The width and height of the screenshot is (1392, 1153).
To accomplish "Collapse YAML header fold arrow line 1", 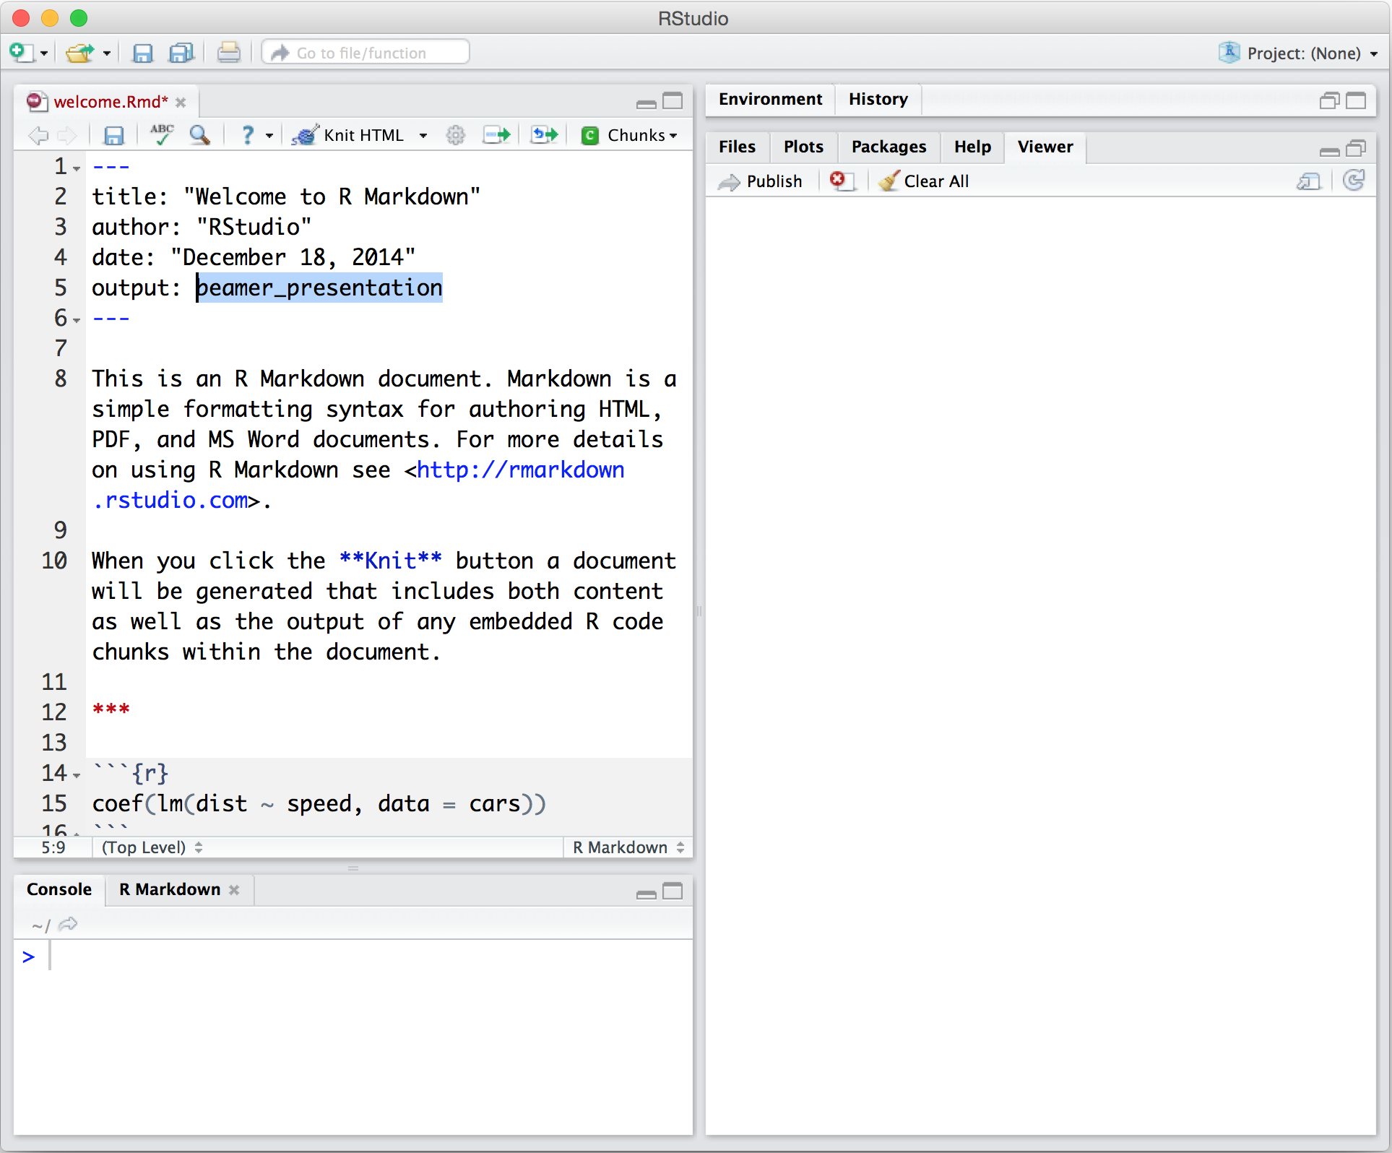I will click(x=77, y=169).
